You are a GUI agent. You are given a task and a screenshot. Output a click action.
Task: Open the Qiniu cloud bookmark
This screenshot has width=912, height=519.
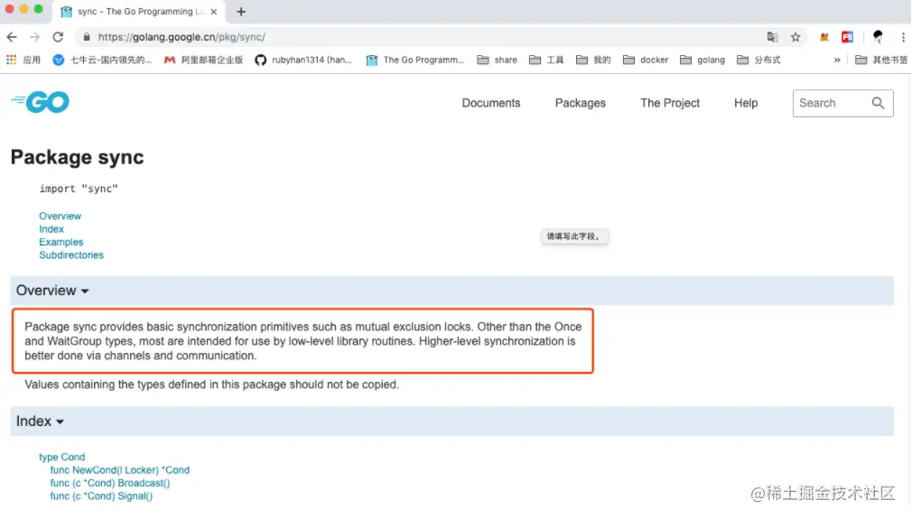[x=102, y=60]
